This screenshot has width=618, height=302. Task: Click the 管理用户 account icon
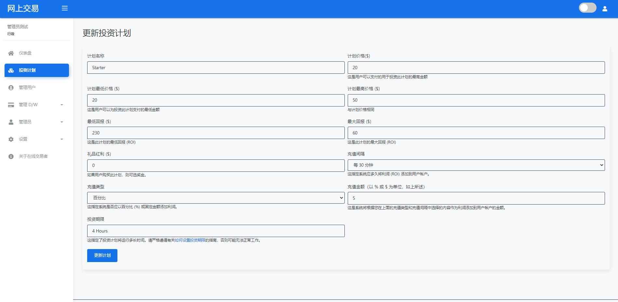(11, 88)
